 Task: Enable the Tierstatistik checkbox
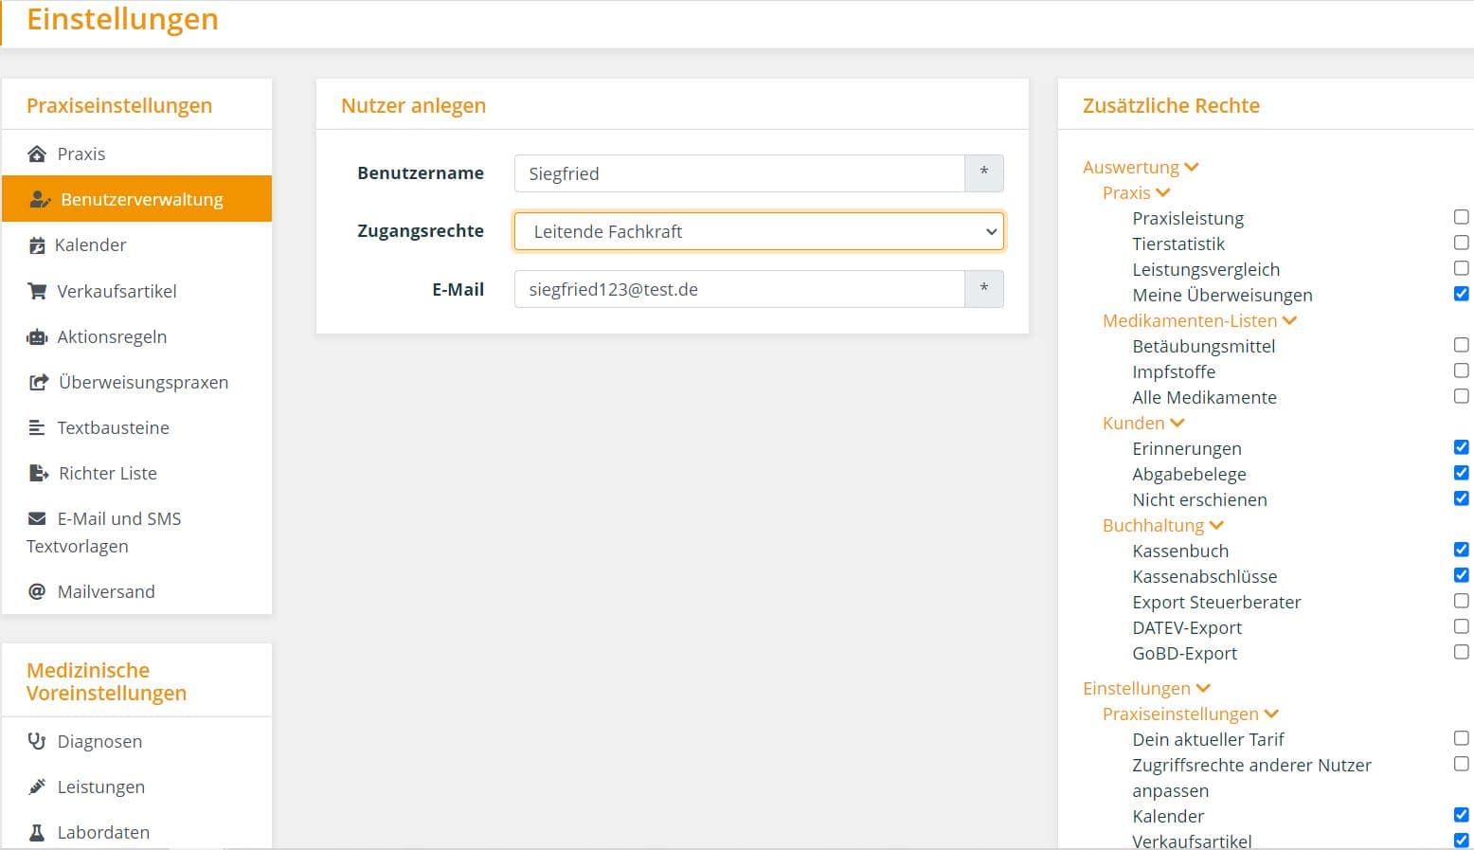pyautogui.click(x=1462, y=243)
